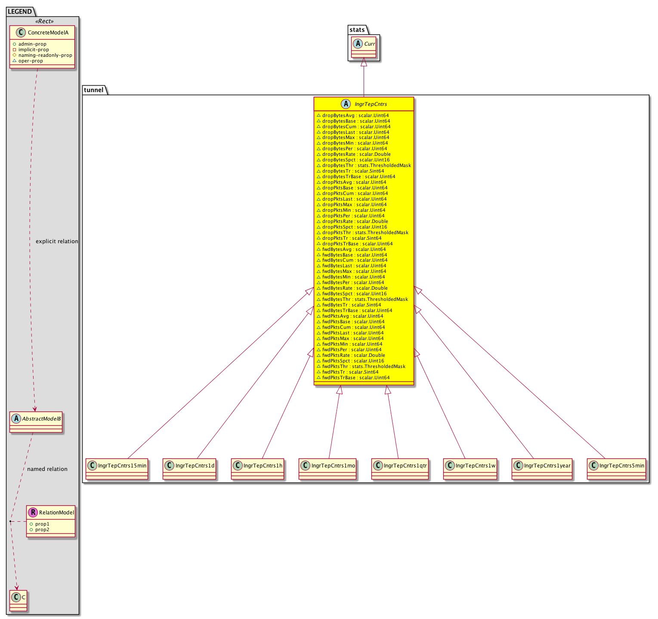
Task: Click the class icon of IngrTepCntrs15min
Action: click(92, 465)
